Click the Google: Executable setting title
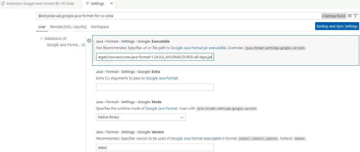The image size is (360, 152). (133, 41)
